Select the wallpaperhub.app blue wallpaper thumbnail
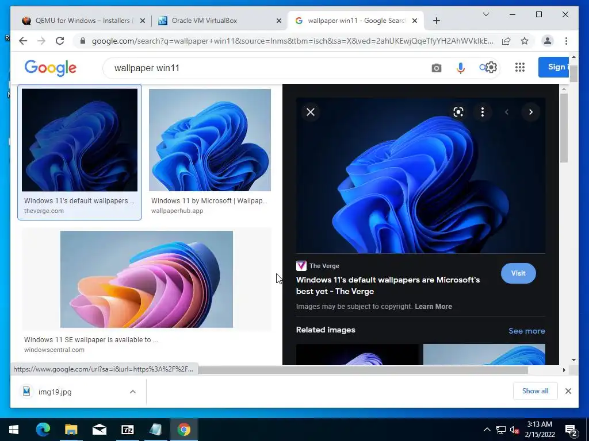The image size is (589, 441). [x=209, y=140]
